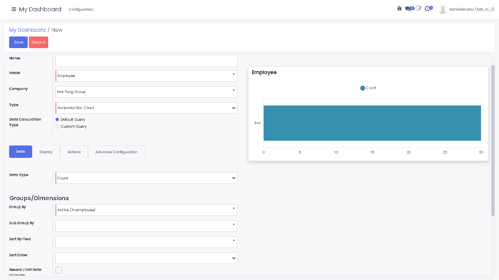Click the empty Name input field
The height and width of the screenshot is (280, 499).
point(146,61)
